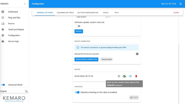Click the language translate icon
Screen dimensions: 185x104
[x=26, y=91]
